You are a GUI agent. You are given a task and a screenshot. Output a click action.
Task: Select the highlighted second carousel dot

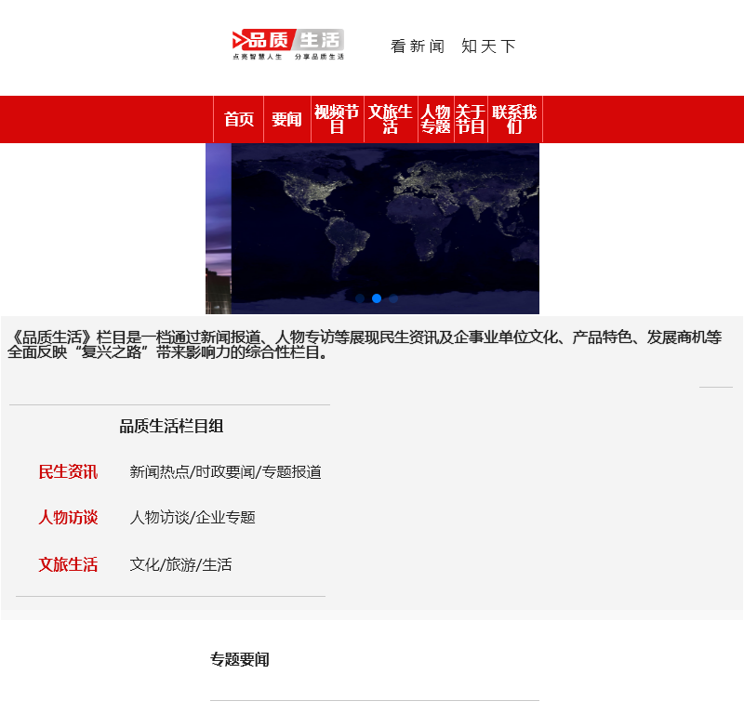coord(375,297)
